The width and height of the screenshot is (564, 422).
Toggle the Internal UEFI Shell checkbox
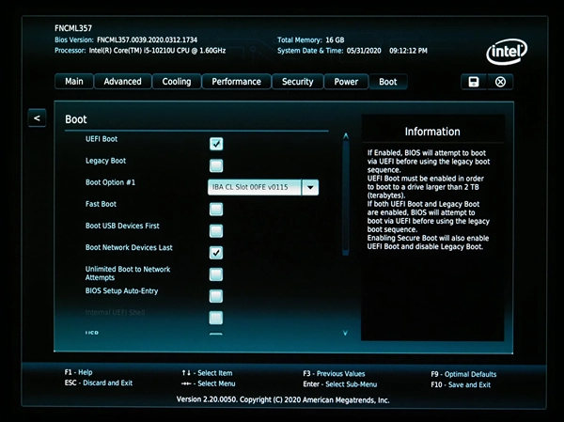pos(216,318)
